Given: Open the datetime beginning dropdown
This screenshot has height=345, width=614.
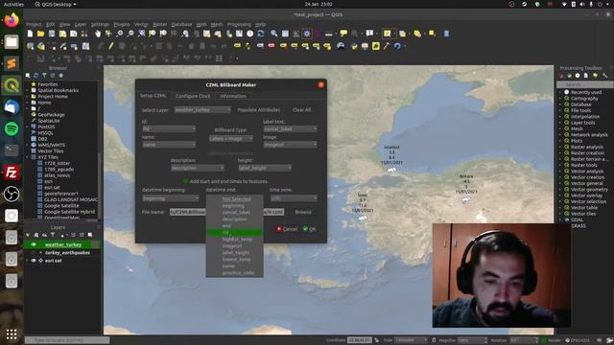Looking at the screenshot, I should click(x=171, y=198).
